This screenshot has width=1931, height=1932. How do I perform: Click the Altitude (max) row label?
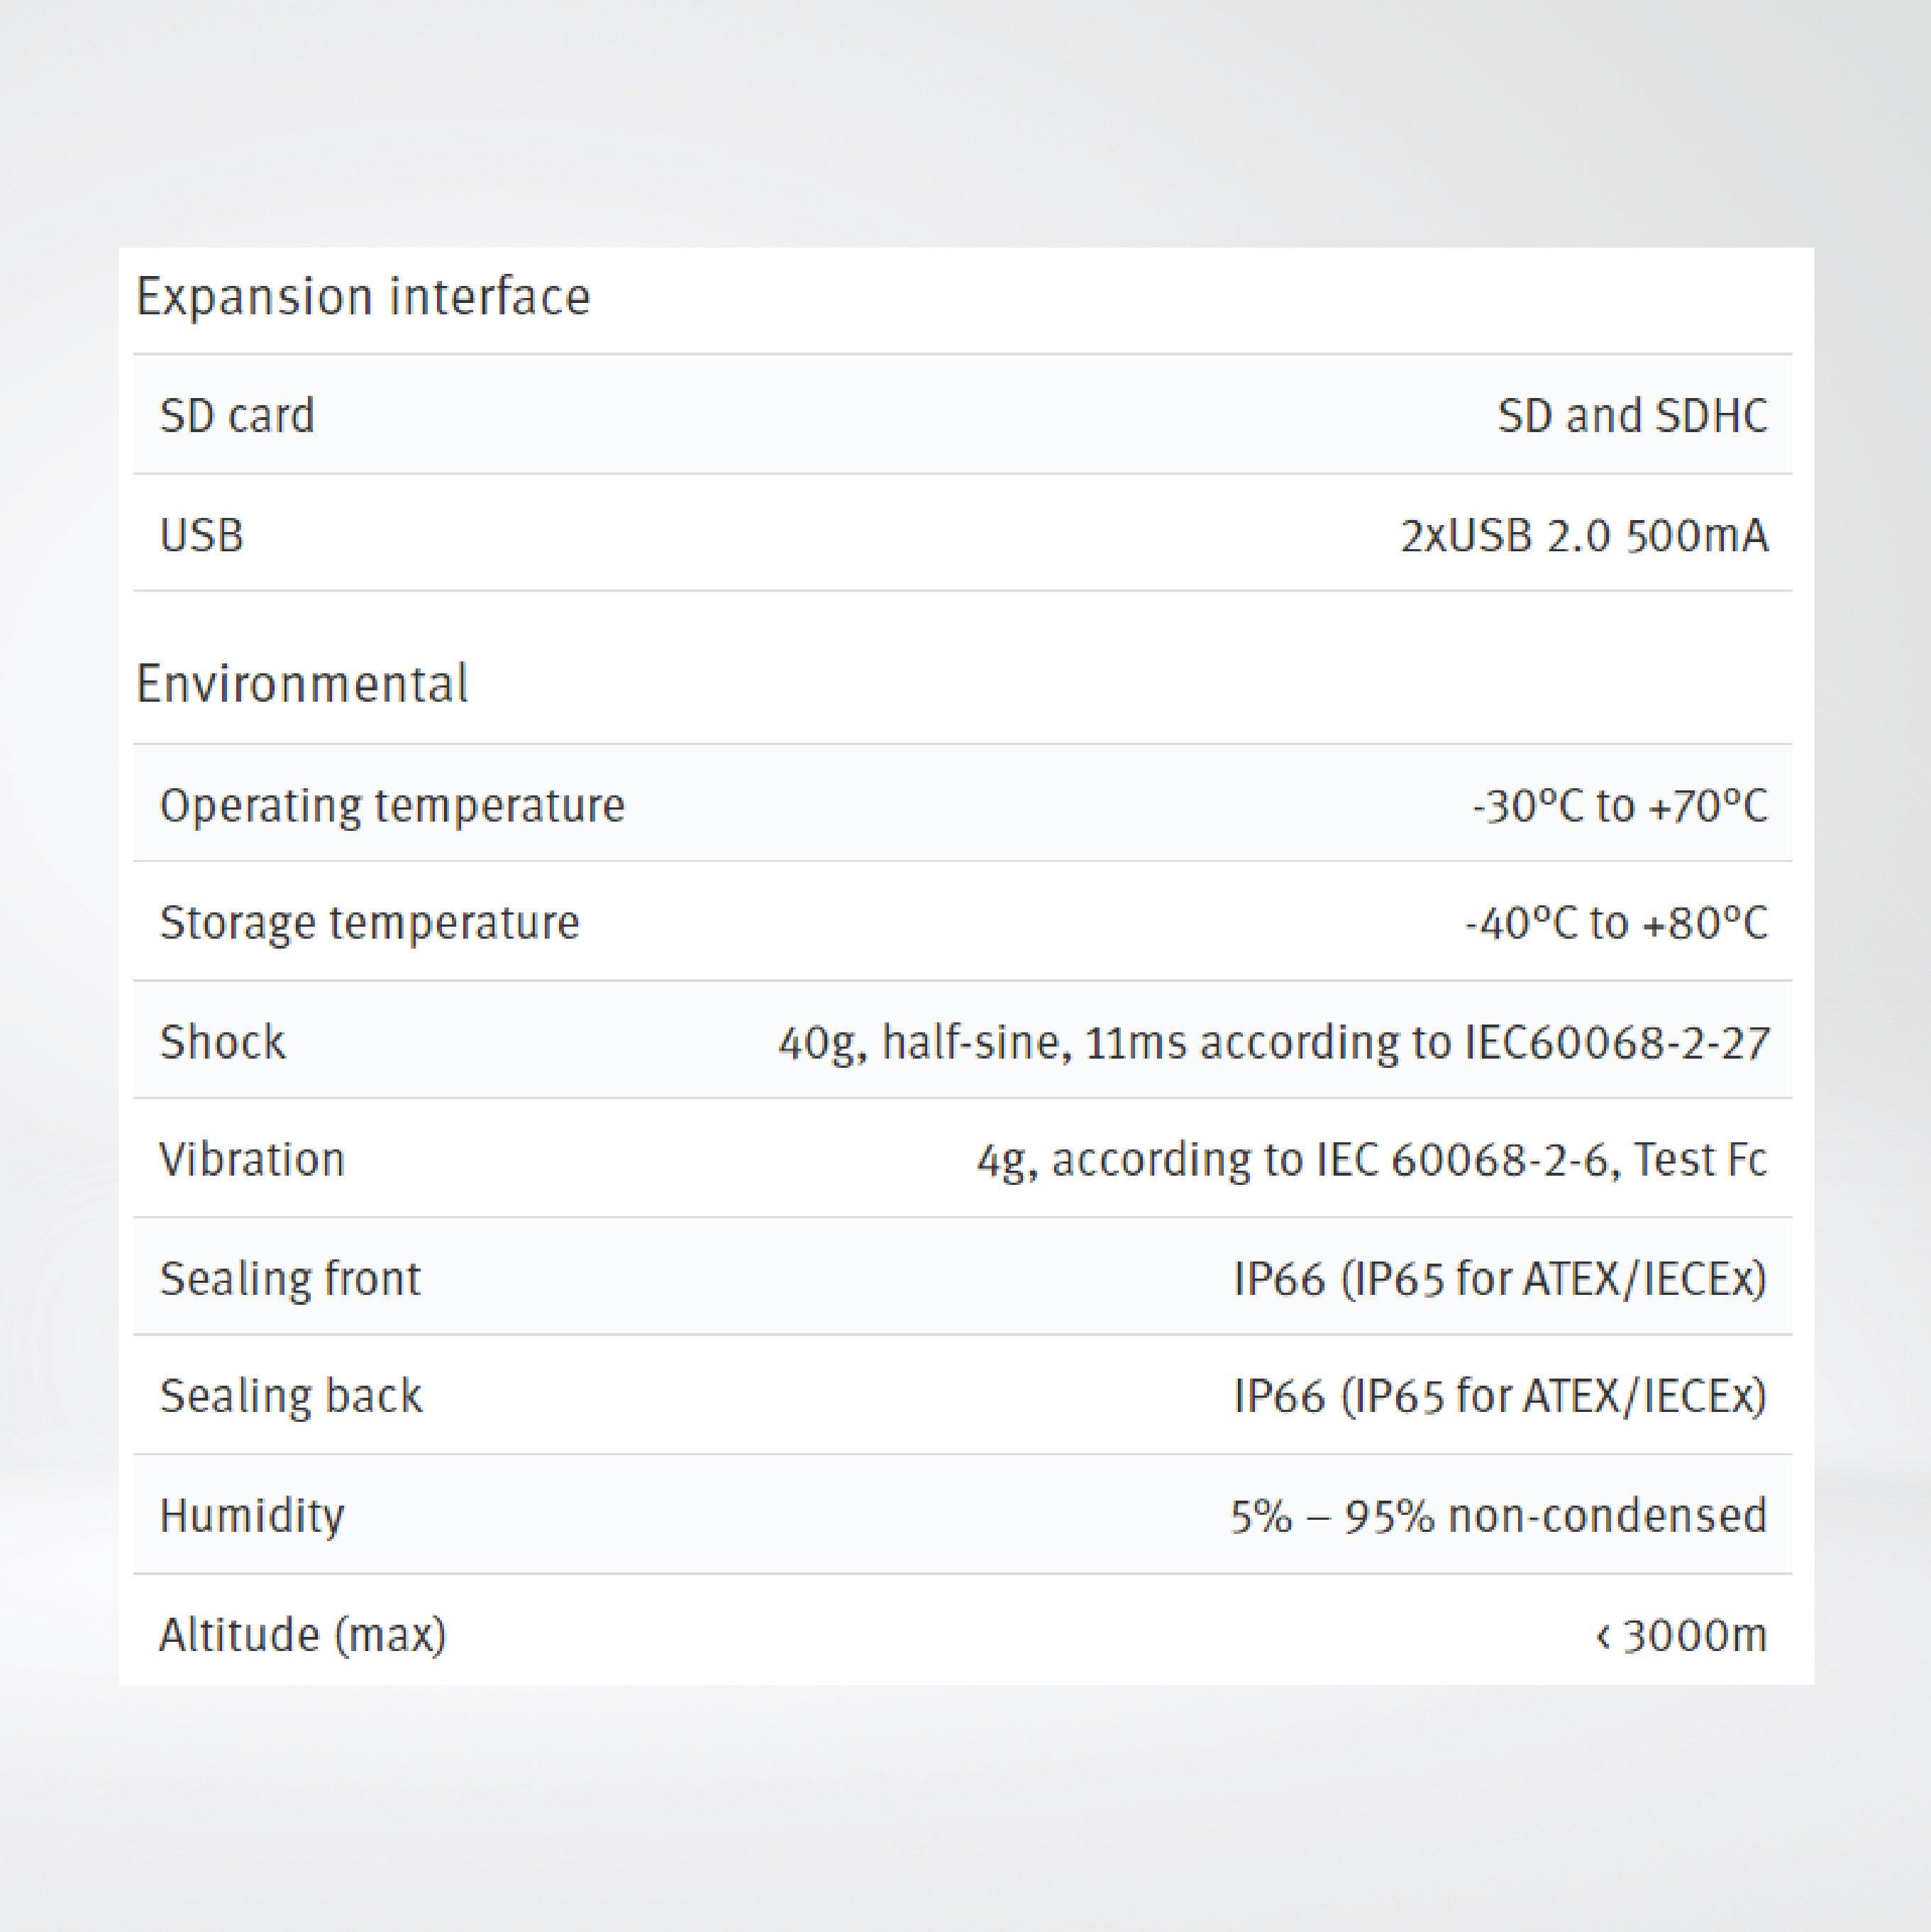(x=302, y=1635)
